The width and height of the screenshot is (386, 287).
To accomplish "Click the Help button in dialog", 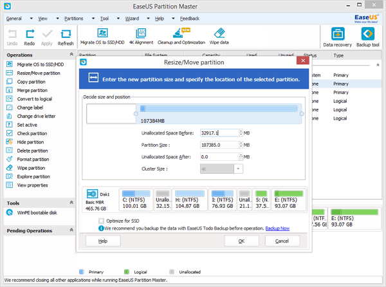I will (103, 241).
